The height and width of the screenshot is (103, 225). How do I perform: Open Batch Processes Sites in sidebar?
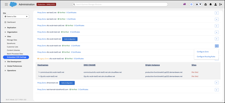click(15, 54)
